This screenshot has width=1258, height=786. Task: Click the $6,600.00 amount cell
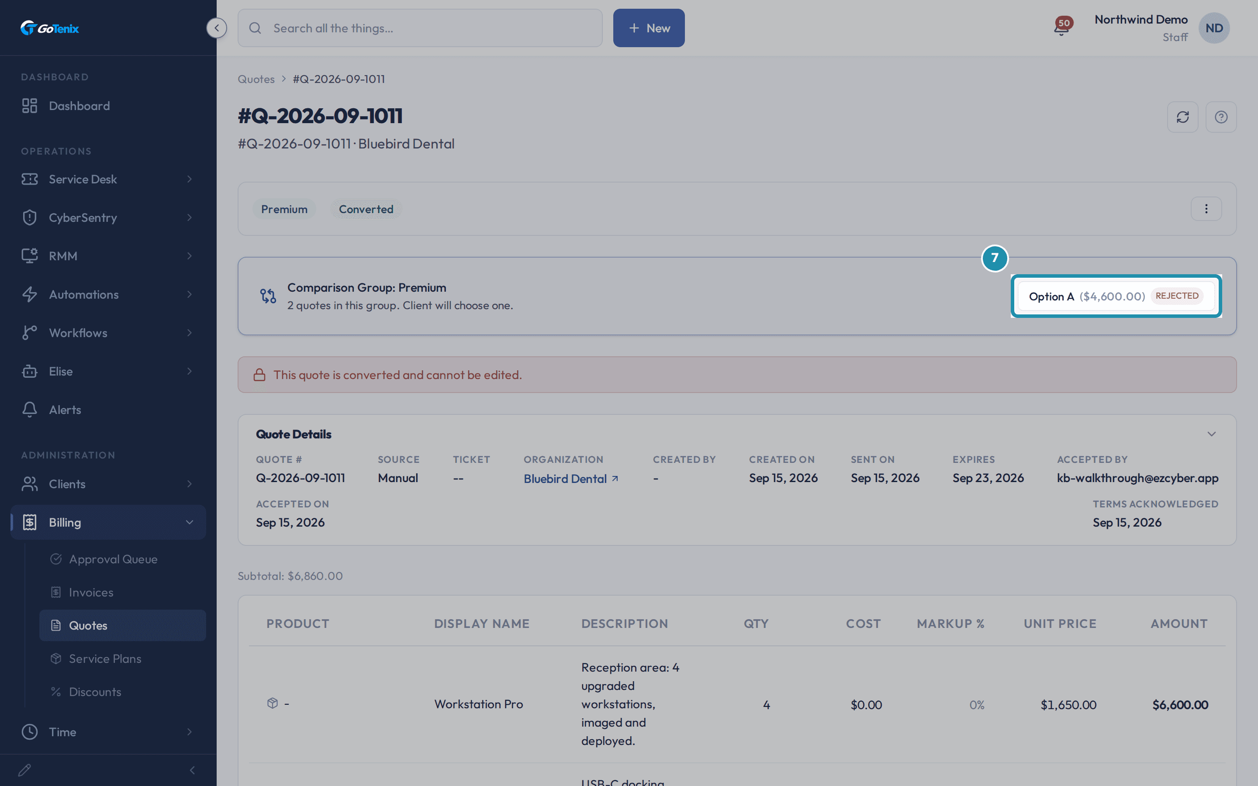[x=1180, y=705]
